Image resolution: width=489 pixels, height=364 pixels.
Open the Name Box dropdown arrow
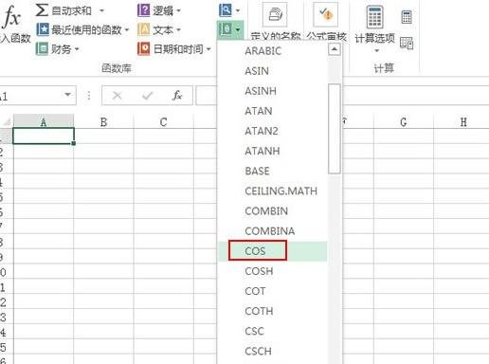[67, 95]
